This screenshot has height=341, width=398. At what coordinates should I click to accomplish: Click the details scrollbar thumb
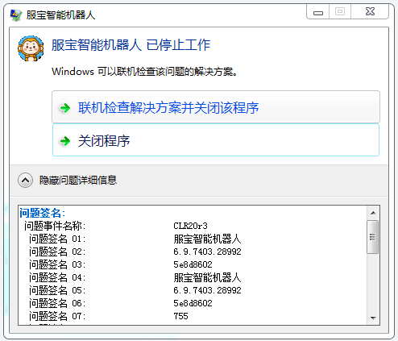click(373, 237)
